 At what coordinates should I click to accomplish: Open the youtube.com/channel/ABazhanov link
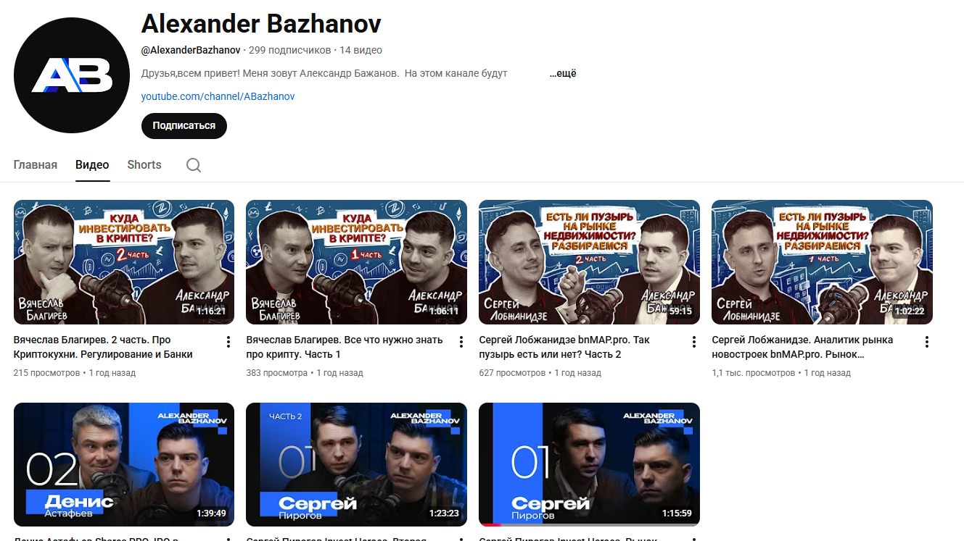click(218, 96)
